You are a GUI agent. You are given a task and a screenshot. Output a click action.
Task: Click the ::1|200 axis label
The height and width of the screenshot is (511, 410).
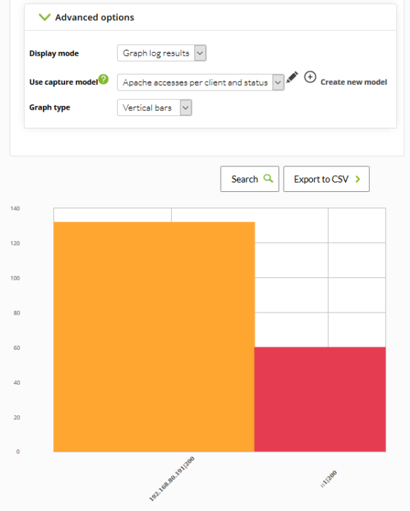328,479
